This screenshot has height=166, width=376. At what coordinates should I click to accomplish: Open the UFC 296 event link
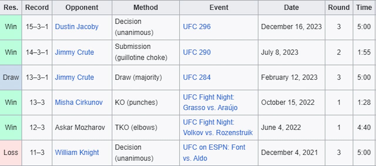(x=197, y=27)
